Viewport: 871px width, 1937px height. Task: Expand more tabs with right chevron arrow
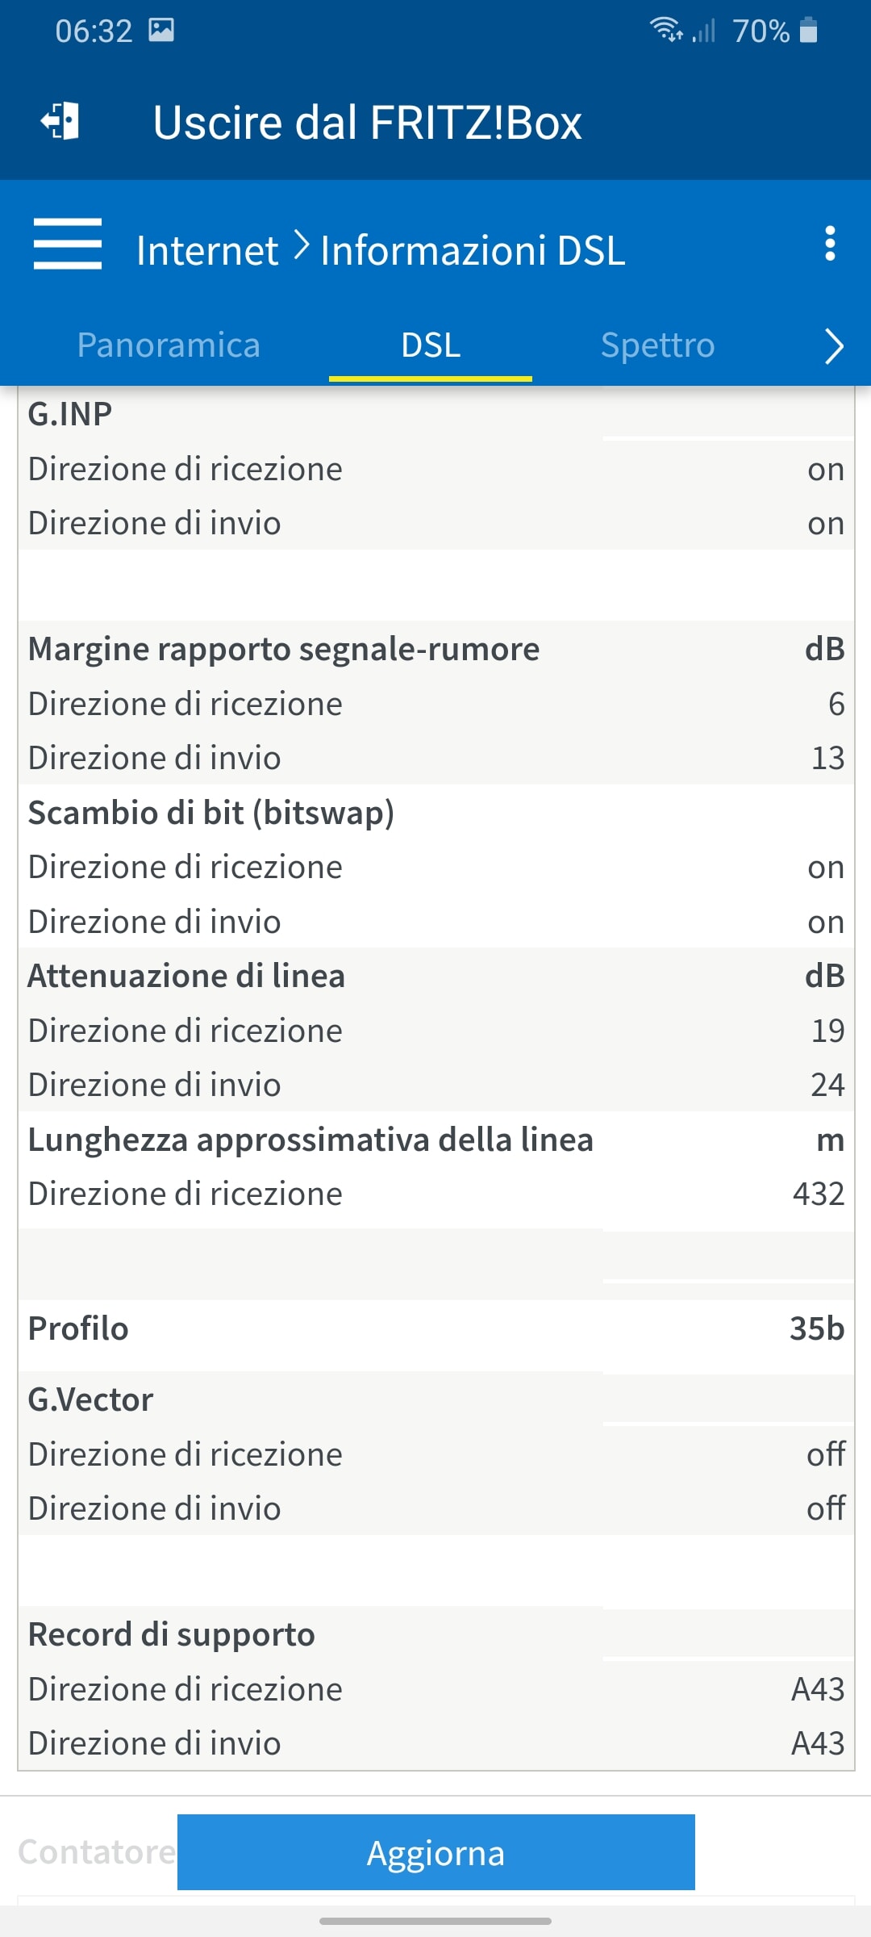point(834,347)
